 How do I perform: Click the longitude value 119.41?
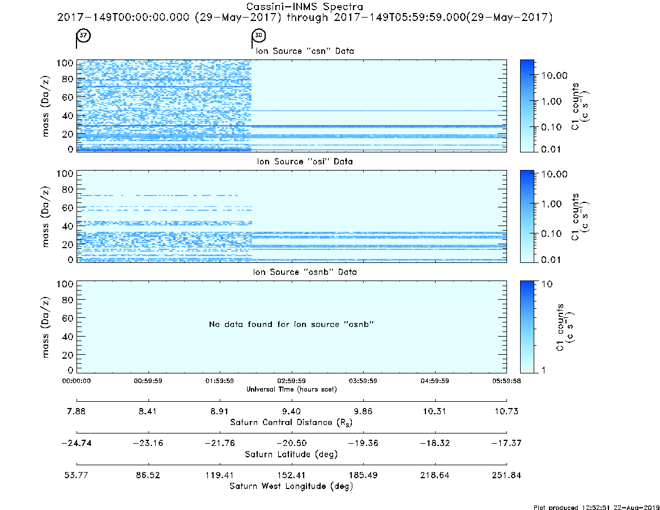pos(219,475)
